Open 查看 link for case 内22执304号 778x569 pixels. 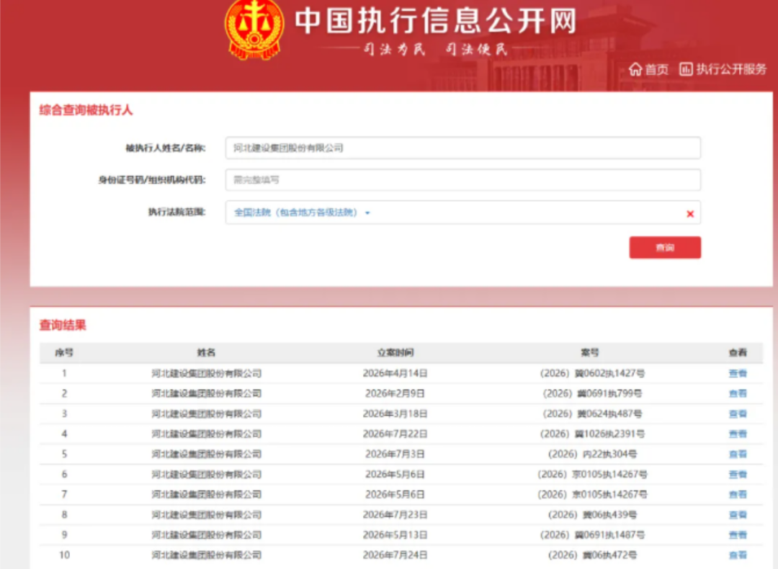pyautogui.click(x=738, y=454)
